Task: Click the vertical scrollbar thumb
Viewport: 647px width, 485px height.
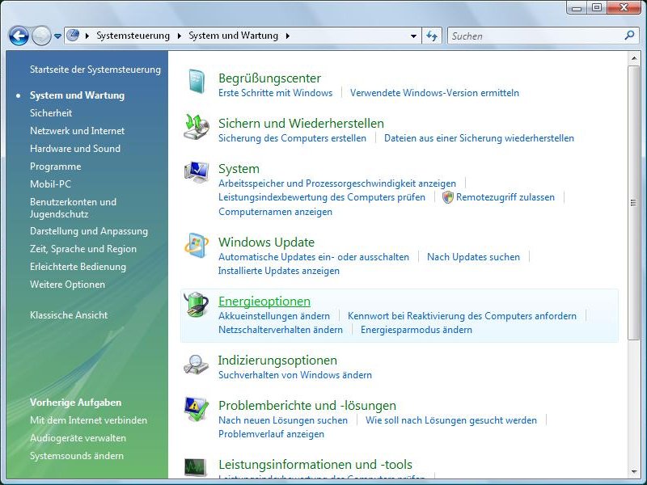Action: click(x=633, y=203)
